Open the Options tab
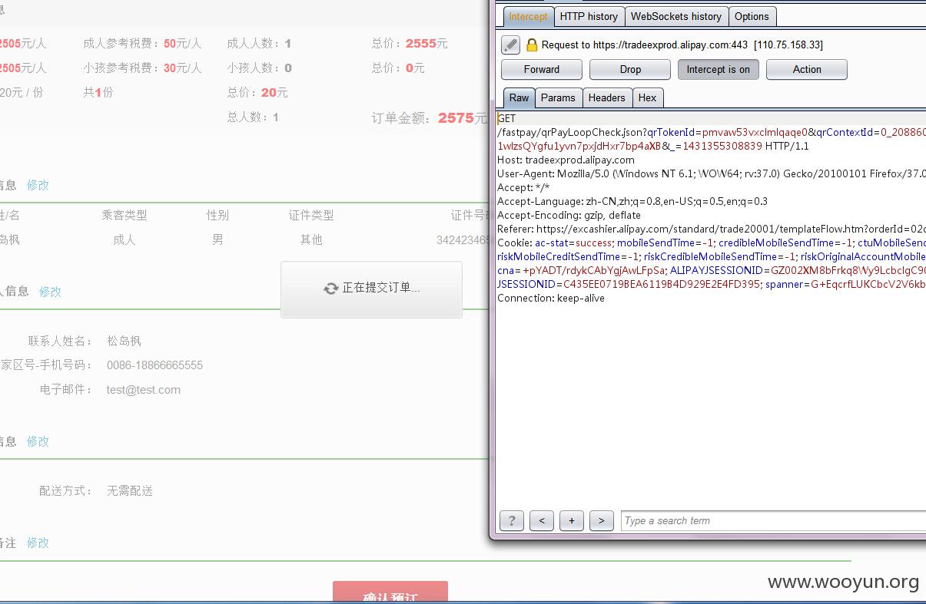The image size is (926, 604). pyautogui.click(x=752, y=16)
